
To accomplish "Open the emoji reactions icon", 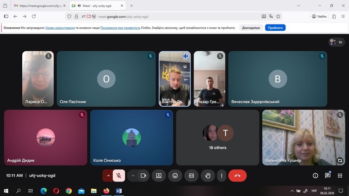I will point(175,176).
